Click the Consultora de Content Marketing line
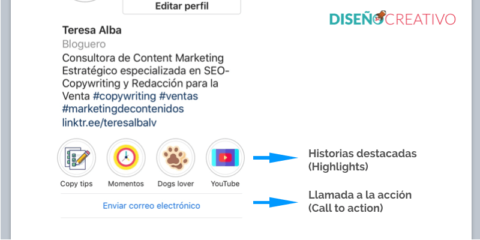Viewport: 480px width, 240px height. 143,58
